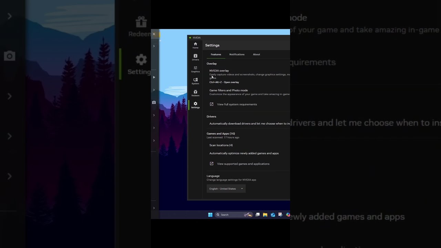The width and height of the screenshot is (441, 248).
Task: Click the taskbar Search box
Action: (234, 215)
